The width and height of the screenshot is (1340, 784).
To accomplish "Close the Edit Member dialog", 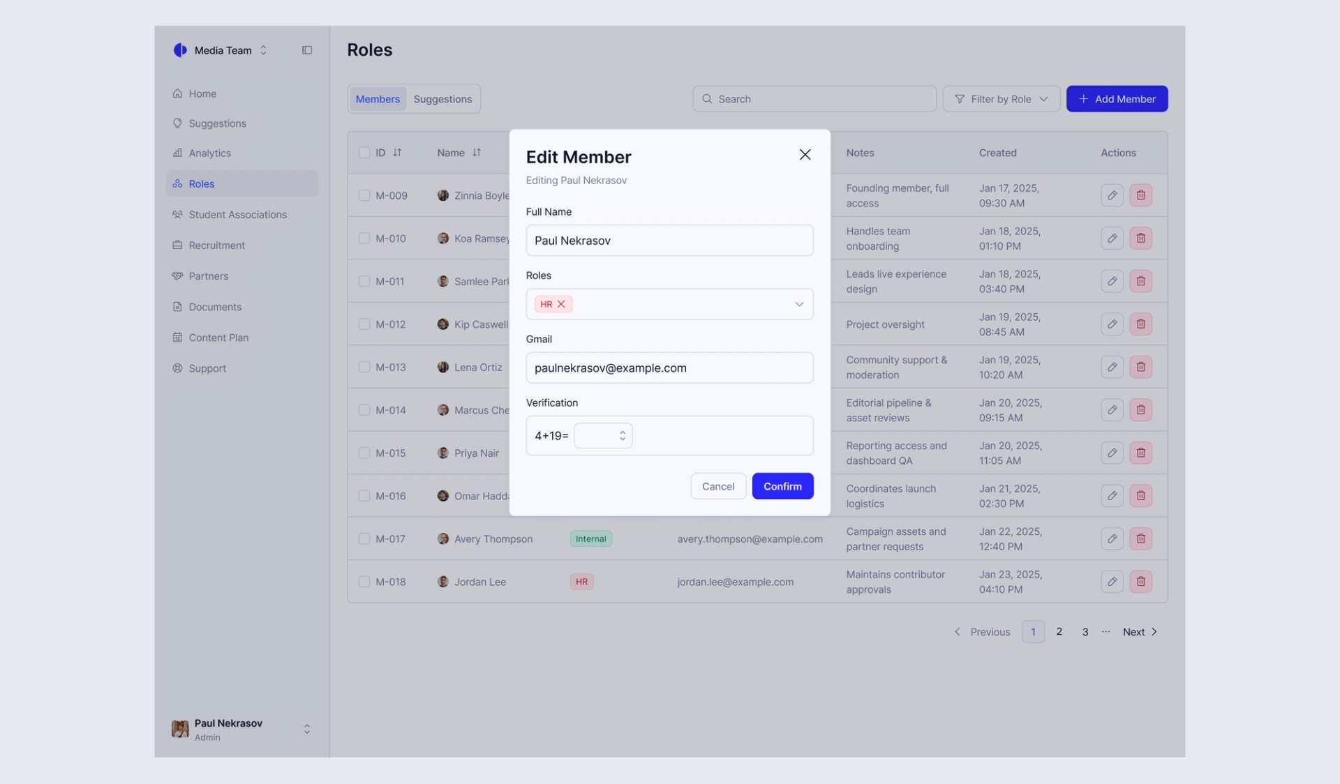I will 805,155.
